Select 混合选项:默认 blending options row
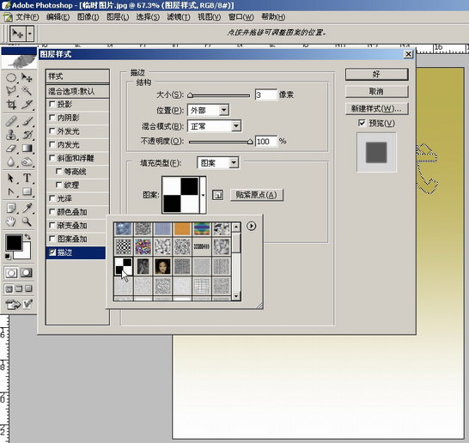This screenshot has height=443, width=469. pos(77,91)
